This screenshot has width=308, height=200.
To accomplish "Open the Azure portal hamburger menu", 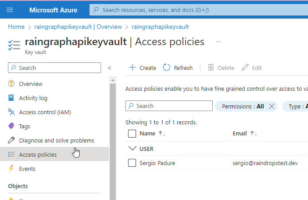I will (10, 10).
